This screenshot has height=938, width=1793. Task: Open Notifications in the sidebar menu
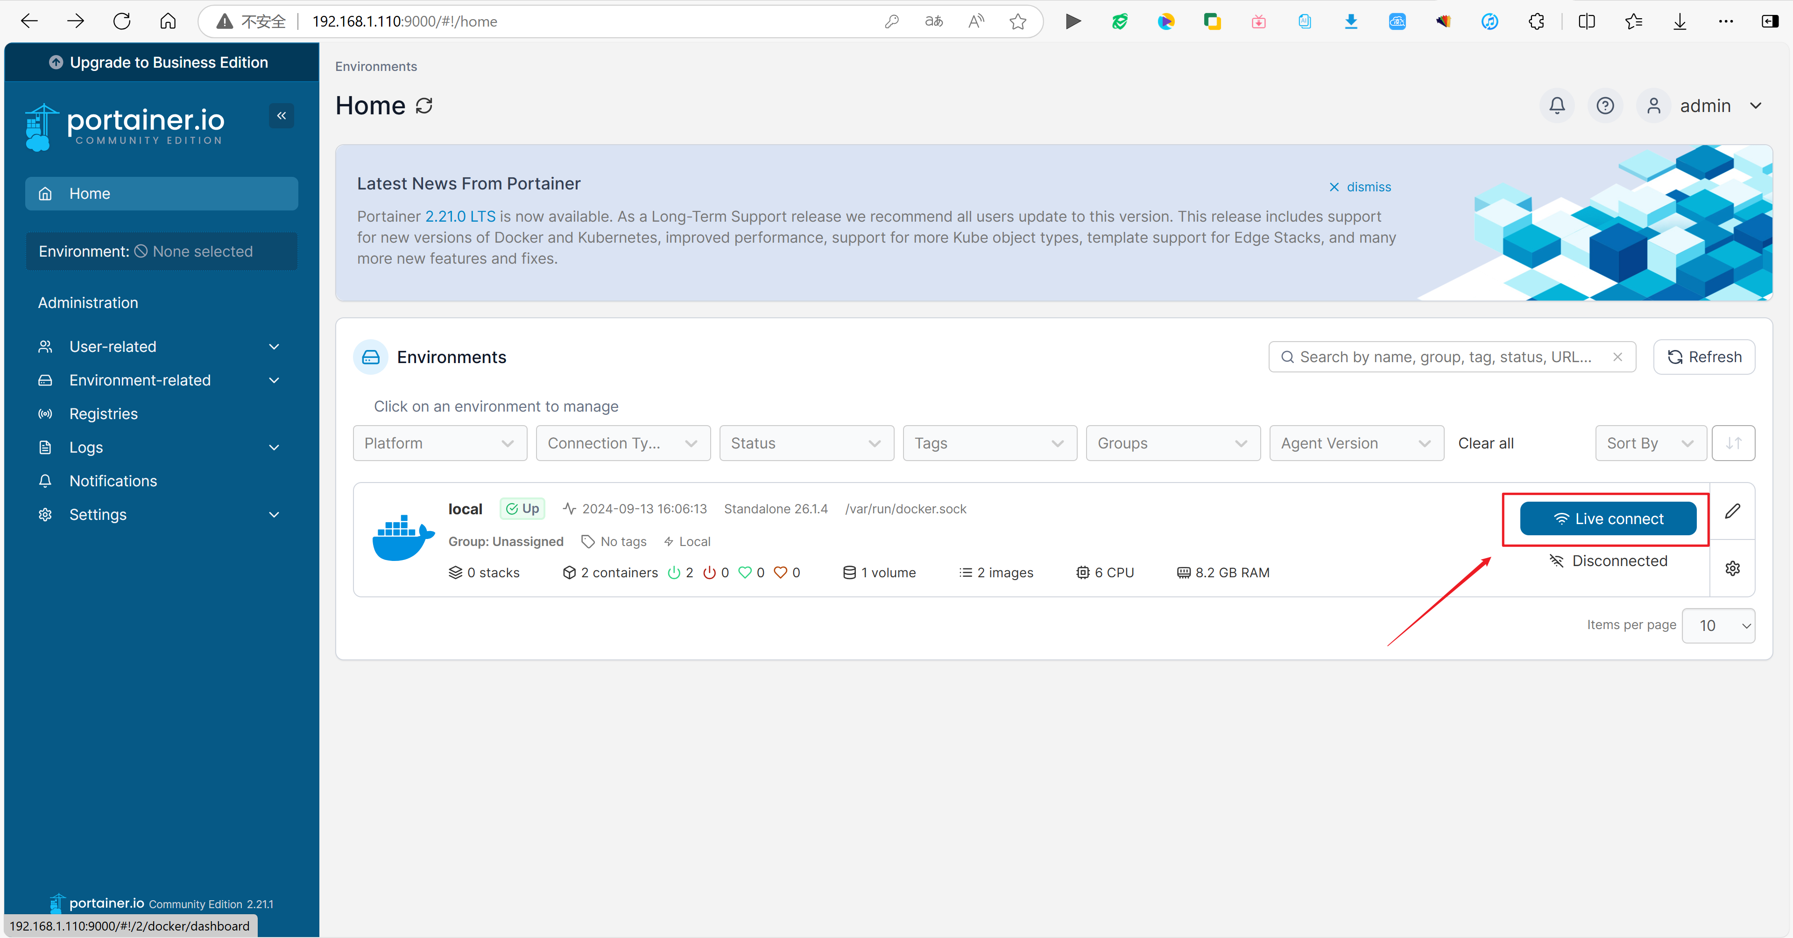(x=113, y=481)
